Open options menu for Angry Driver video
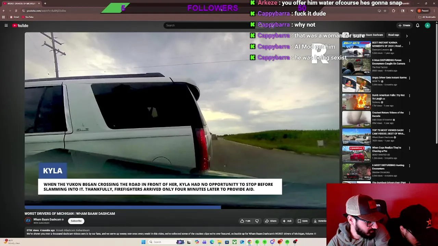The width and height of the screenshot is (438, 246). pyautogui.click(x=409, y=78)
